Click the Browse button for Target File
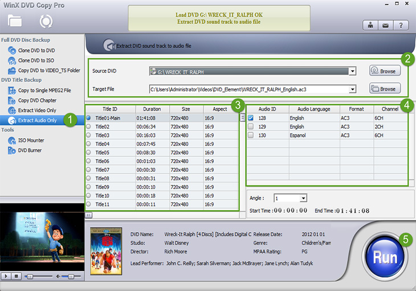 (x=385, y=89)
